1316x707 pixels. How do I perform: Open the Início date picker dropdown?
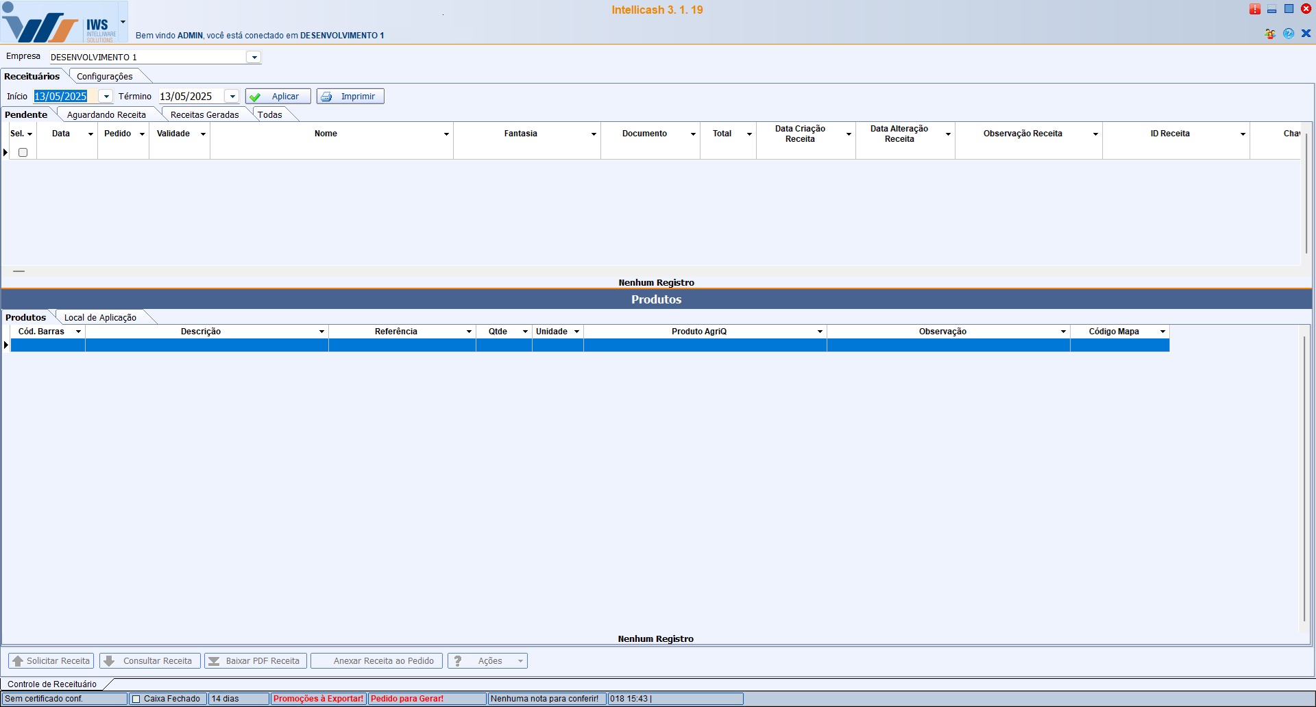click(106, 97)
